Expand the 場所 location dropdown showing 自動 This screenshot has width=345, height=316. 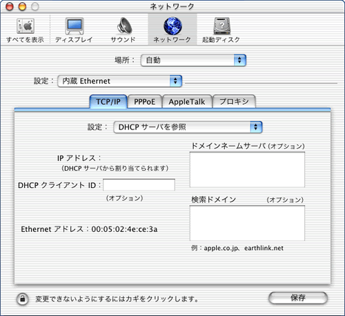coord(193,61)
